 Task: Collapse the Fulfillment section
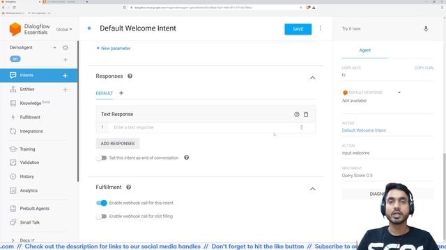313,189
